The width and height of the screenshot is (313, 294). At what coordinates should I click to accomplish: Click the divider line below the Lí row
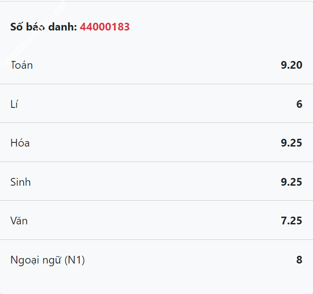(x=156, y=122)
